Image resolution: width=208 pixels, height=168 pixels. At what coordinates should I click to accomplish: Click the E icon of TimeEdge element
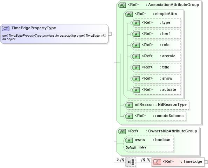(157, 162)
